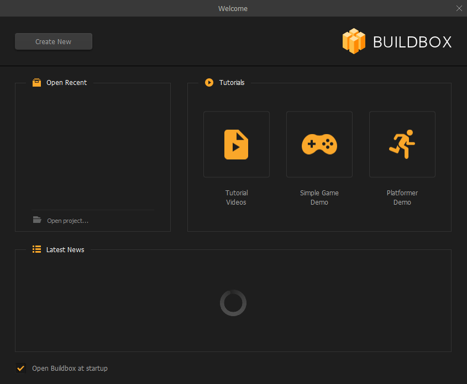Screen dimensions: 467x384
Task: Click the Welcome title bar label
Action: click(233, 8)
